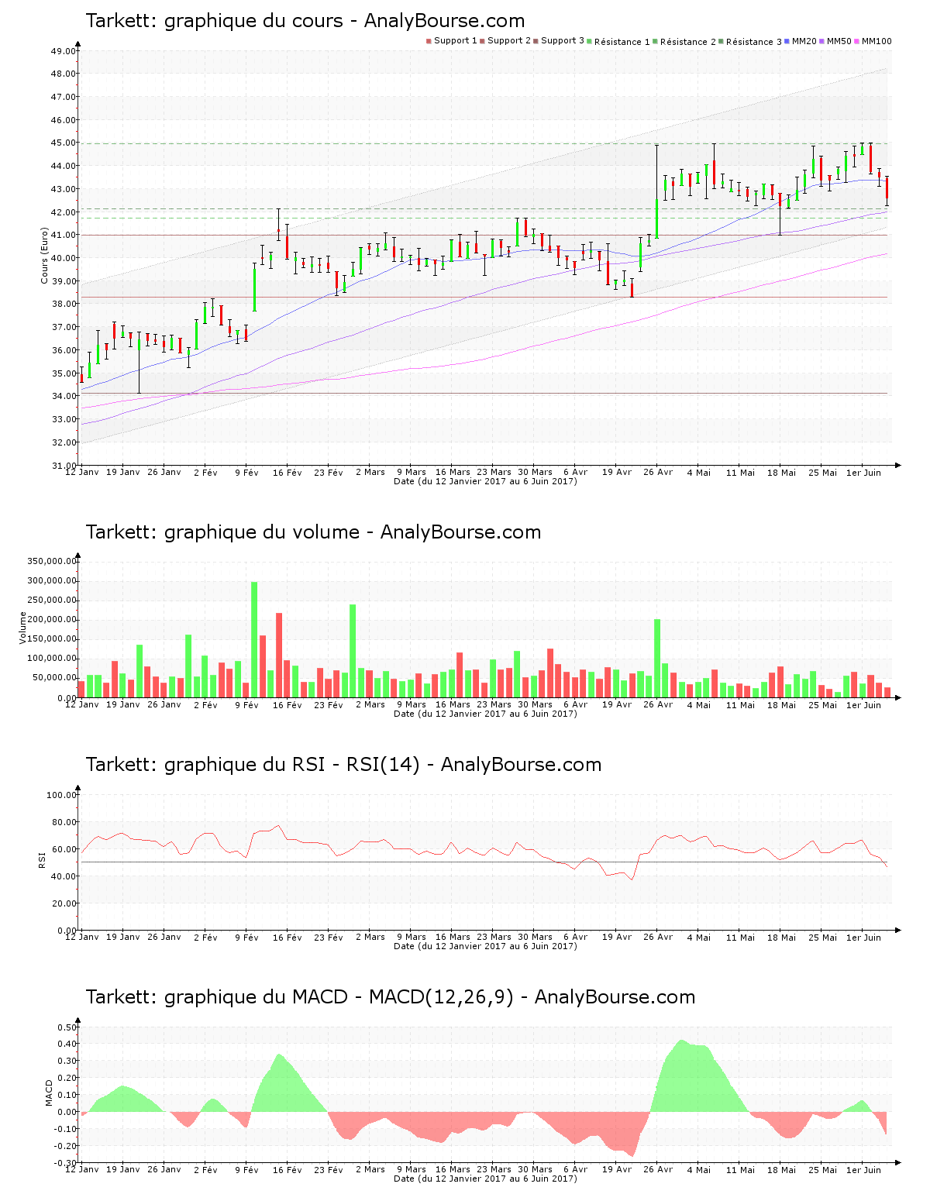The image size is (930, 1201).
Task: Click the 49.00 price axis label
Action: tap(64, 51)
